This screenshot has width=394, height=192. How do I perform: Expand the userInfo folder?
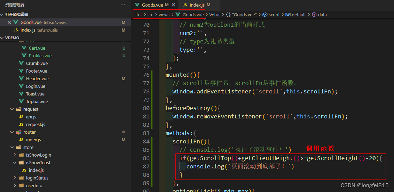tap(15, 185)
